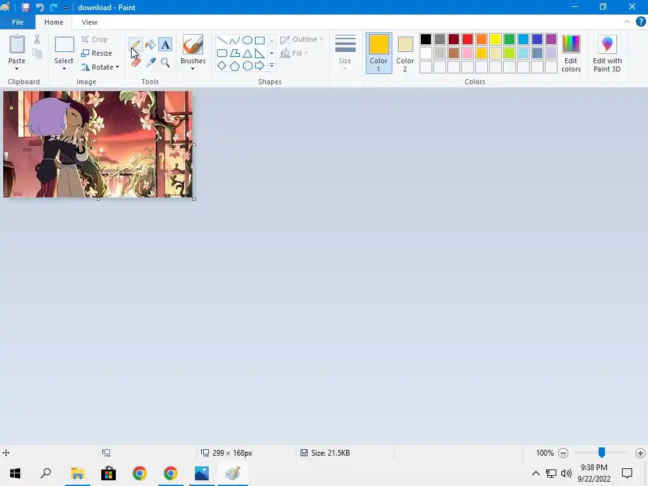Choose the Triangle shape
The width and height of the screenshot is (648, 486).
[247, 53]
